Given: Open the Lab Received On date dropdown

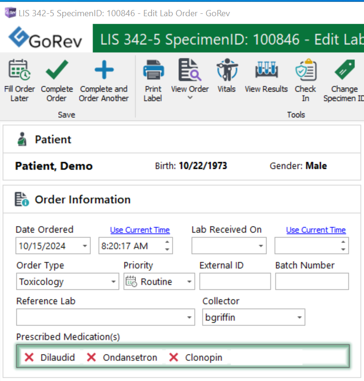Looking at the screenshot, I should (261, 246).
